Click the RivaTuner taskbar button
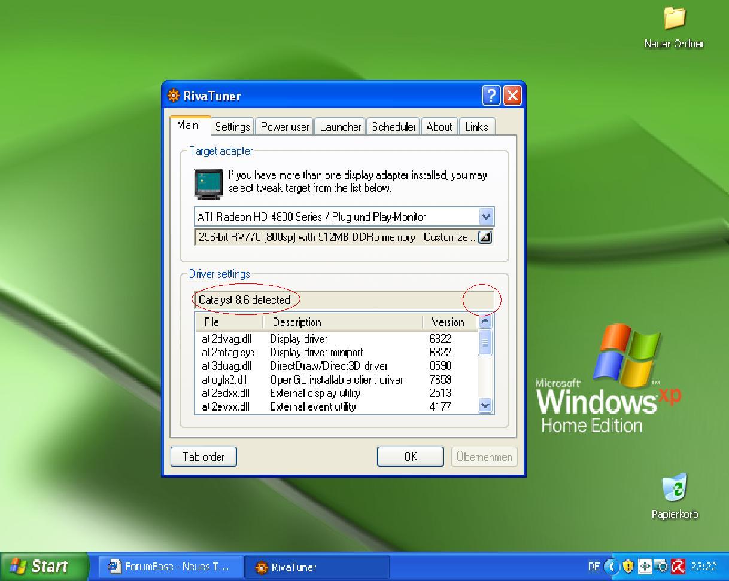This screenshot has height=581, width=729. click(317, 567)
